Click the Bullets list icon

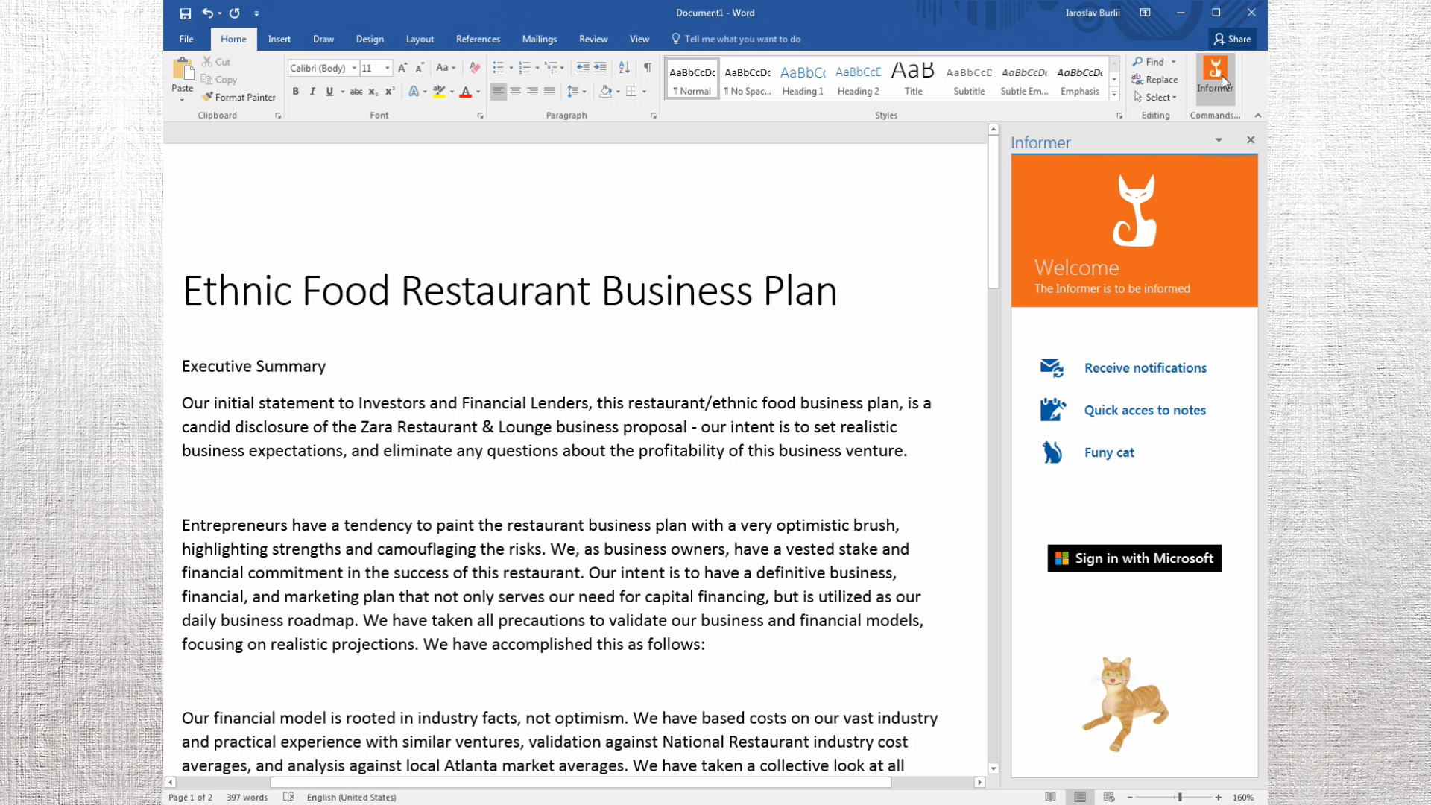pos(498,68)
